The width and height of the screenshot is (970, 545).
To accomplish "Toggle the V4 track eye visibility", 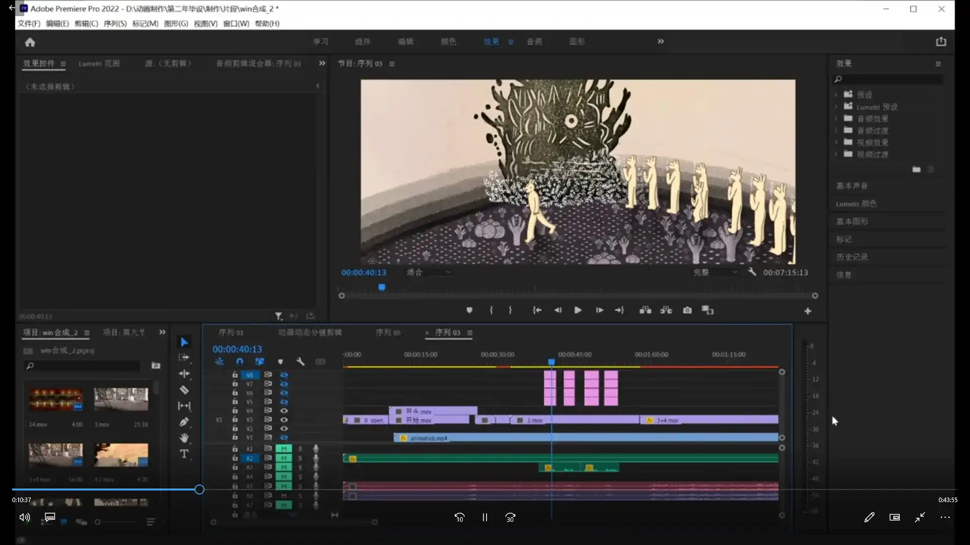I will pos(284,411).
